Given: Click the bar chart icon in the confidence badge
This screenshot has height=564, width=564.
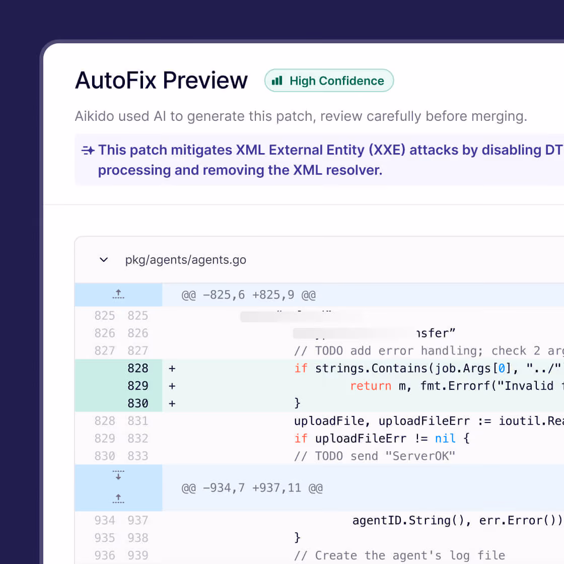Looking at the screenshot, I should point(276,81).
